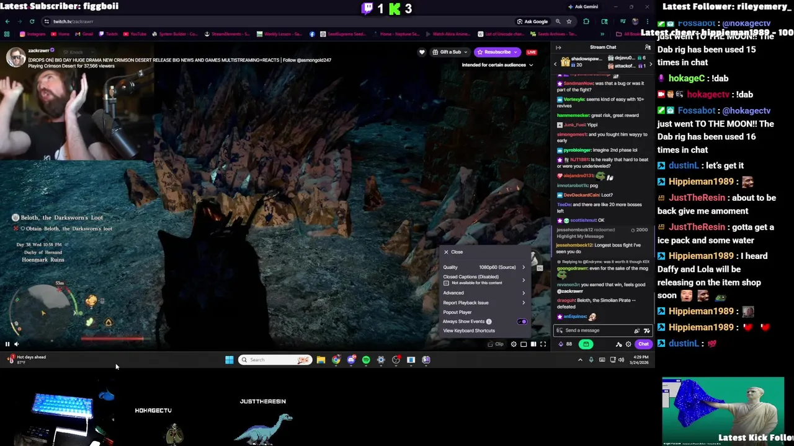794x446 pixels.
Task: Send message with the purple Chat button
Action: 643,344
